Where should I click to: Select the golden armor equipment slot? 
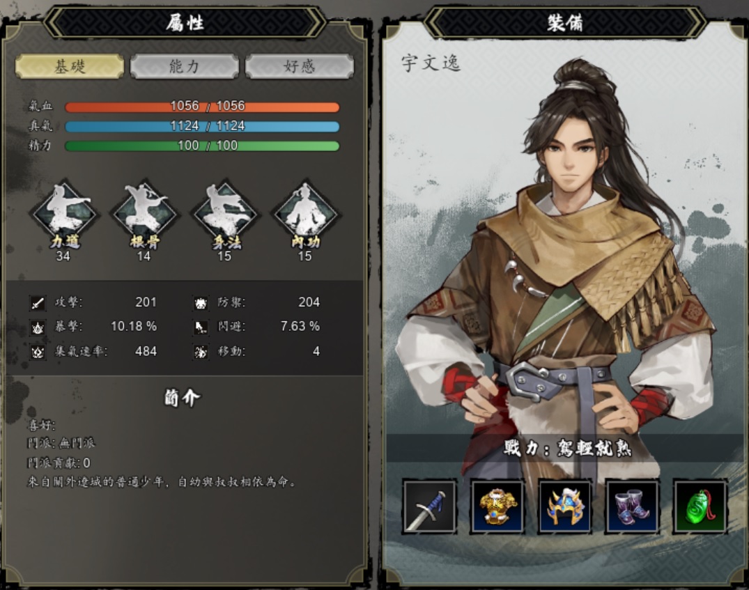point(497,507)
